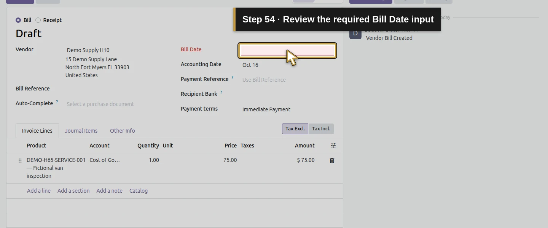This screenshot has height=228, width=548.
Task: Select the Bill radio option
Action: [18, 20]
